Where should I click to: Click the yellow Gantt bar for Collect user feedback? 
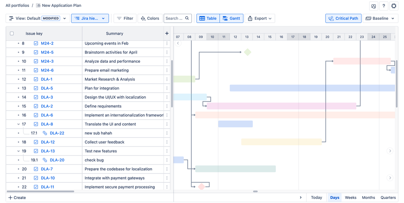281,142
